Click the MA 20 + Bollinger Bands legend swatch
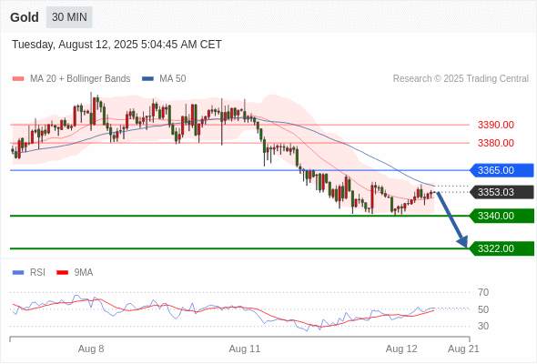 point(18,79)
